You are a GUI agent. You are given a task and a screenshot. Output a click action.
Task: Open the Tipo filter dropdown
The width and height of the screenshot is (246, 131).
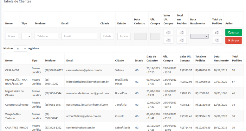click(x=26, y=36)
